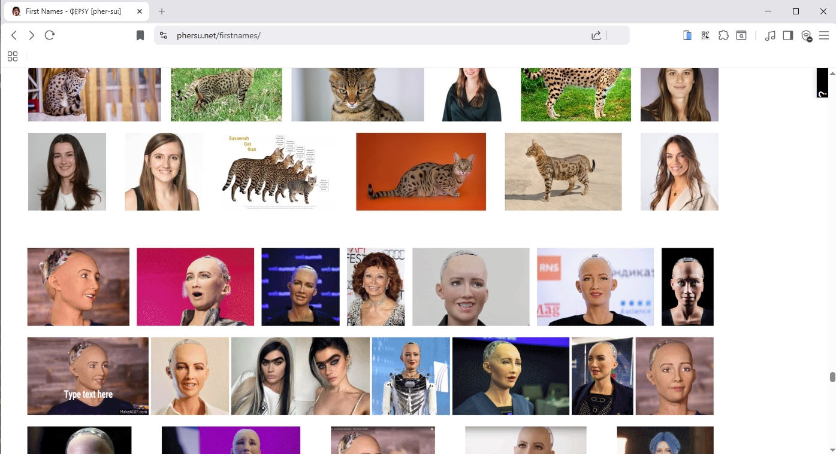Open site permissions toggle in address bar
The height and width of the screenshot is (454, 836).
(x=163, y=35)
